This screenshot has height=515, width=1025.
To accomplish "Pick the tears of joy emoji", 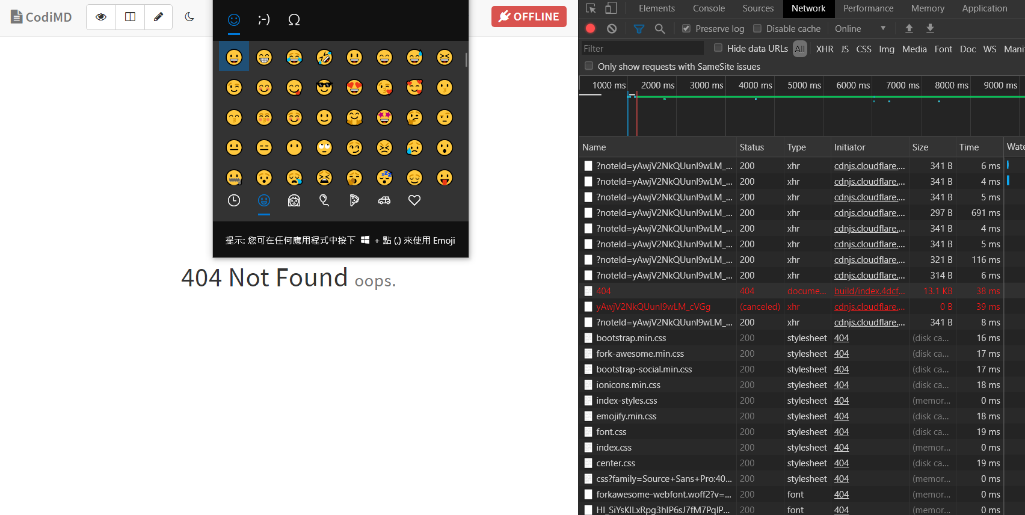I will 294,57.
